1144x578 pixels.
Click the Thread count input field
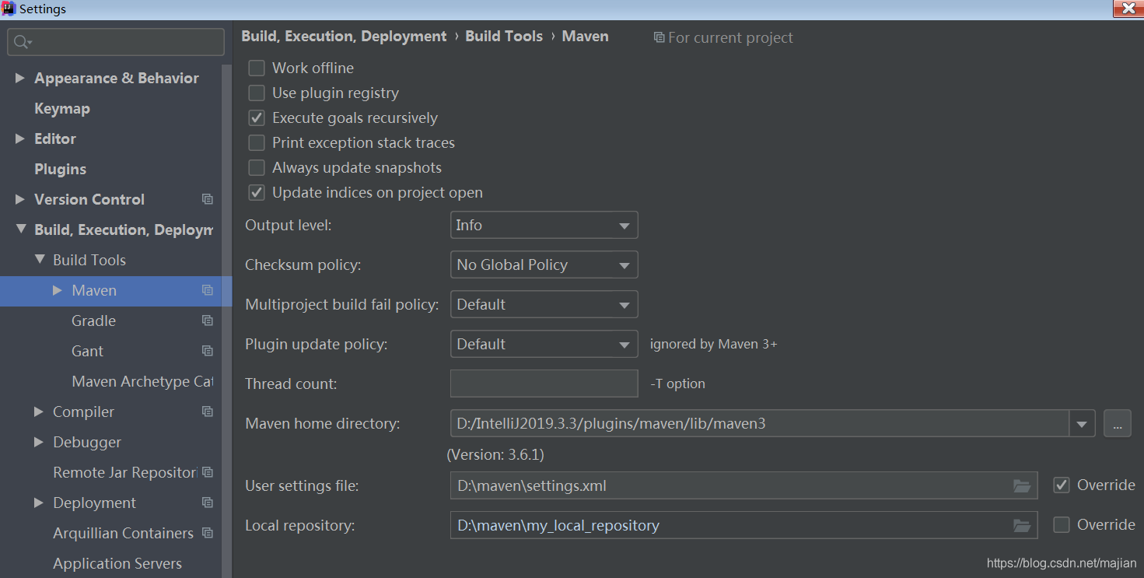click(544, 384)
